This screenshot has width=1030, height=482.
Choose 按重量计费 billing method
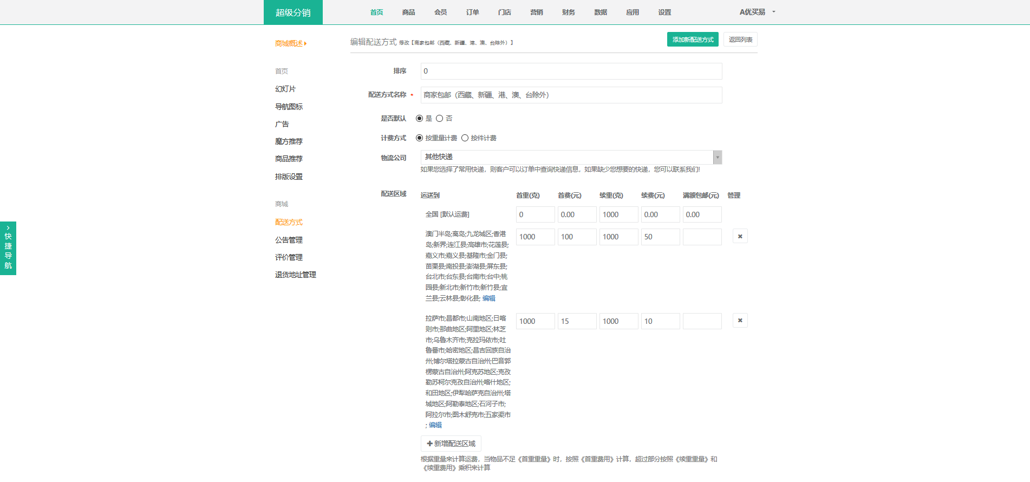tap(419, 138)
